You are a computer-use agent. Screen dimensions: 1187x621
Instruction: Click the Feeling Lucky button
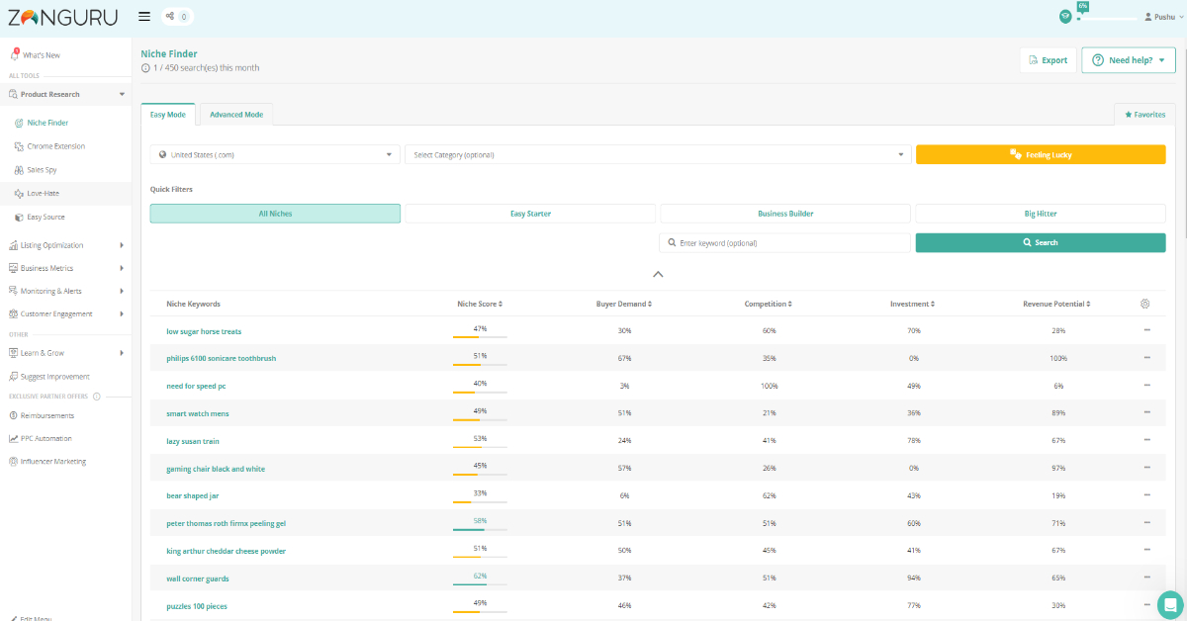1041,154
